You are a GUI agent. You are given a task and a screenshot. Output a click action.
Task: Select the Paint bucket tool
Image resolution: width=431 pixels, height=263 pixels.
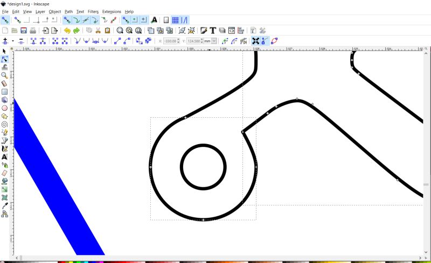[x=4, y=181]
